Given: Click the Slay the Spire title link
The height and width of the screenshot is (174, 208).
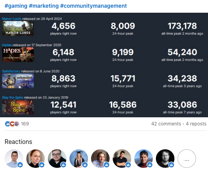Looking at the screenshot, I should [12, 98].
